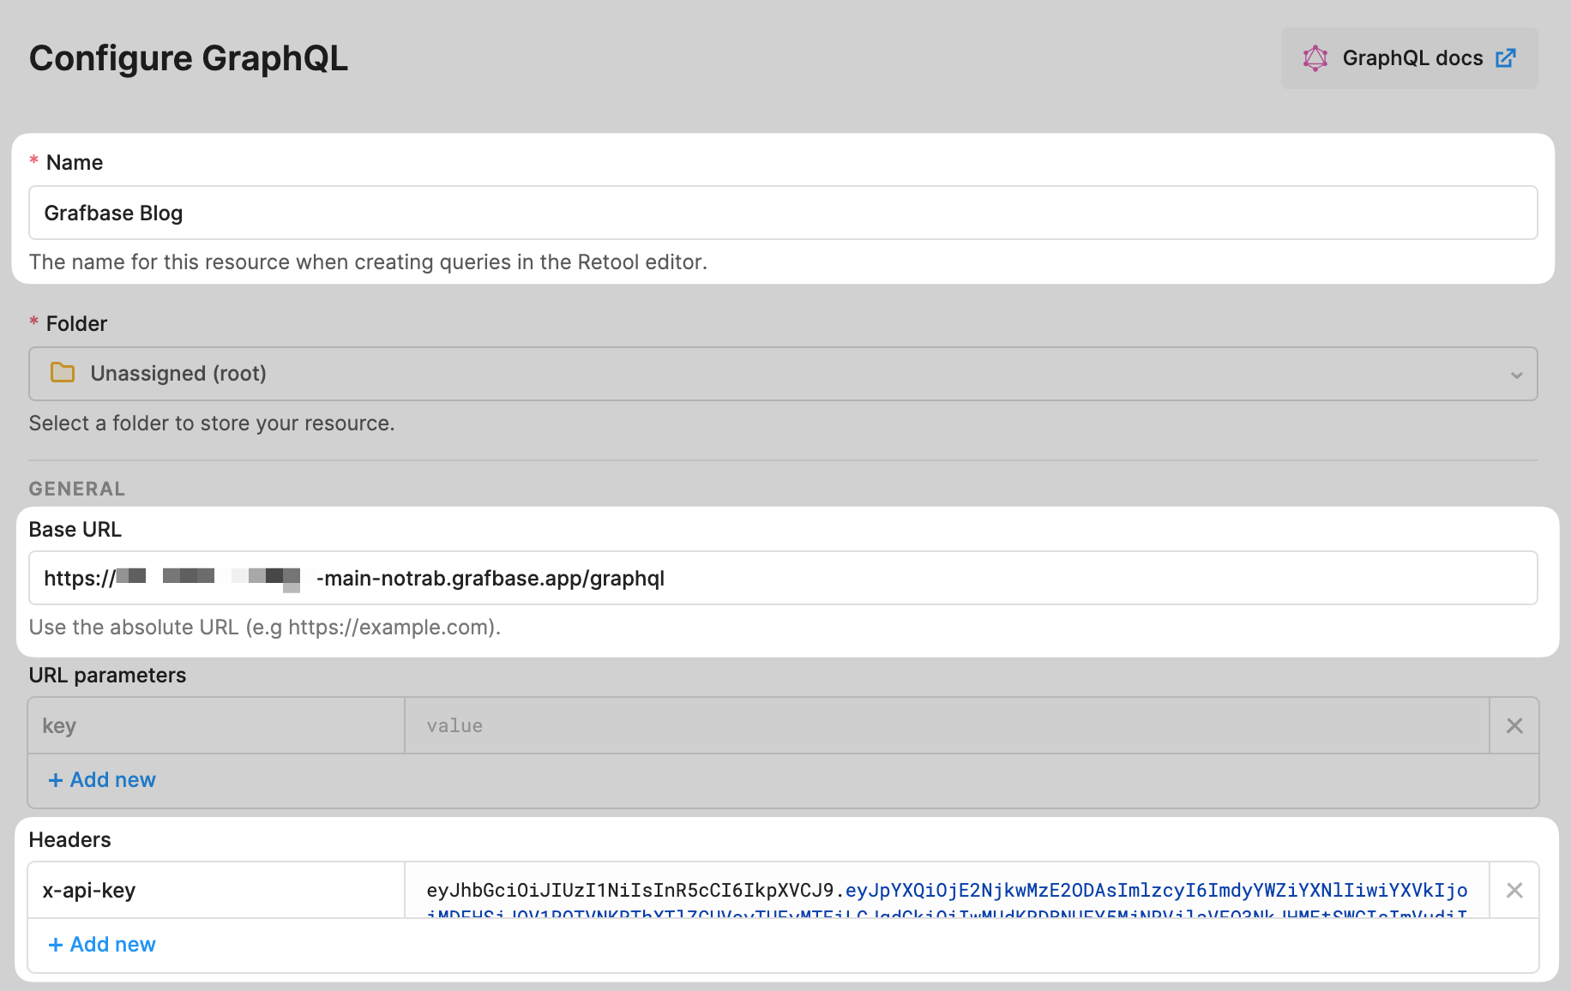
Task: Click the external link arrow icon
Action: [1506, 58]
